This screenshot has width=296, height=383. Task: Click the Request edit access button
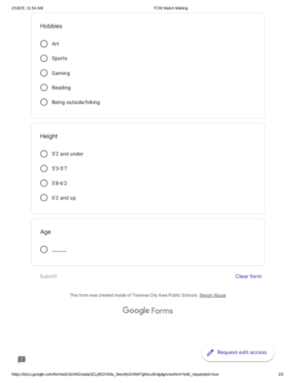[238, 352]
